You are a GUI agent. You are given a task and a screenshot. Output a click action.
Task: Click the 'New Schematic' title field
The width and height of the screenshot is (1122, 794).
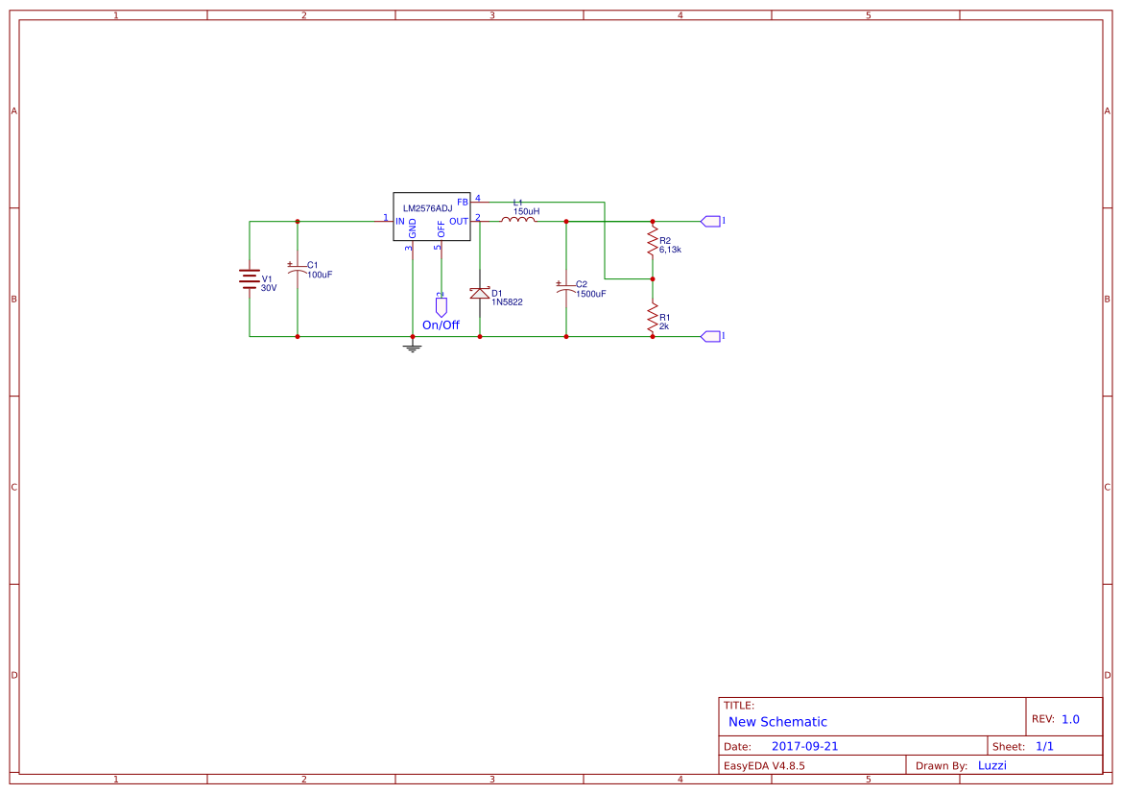pos(777,722)
